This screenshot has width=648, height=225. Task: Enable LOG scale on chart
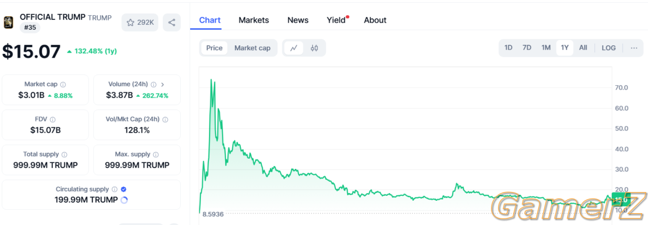[609, 47]
